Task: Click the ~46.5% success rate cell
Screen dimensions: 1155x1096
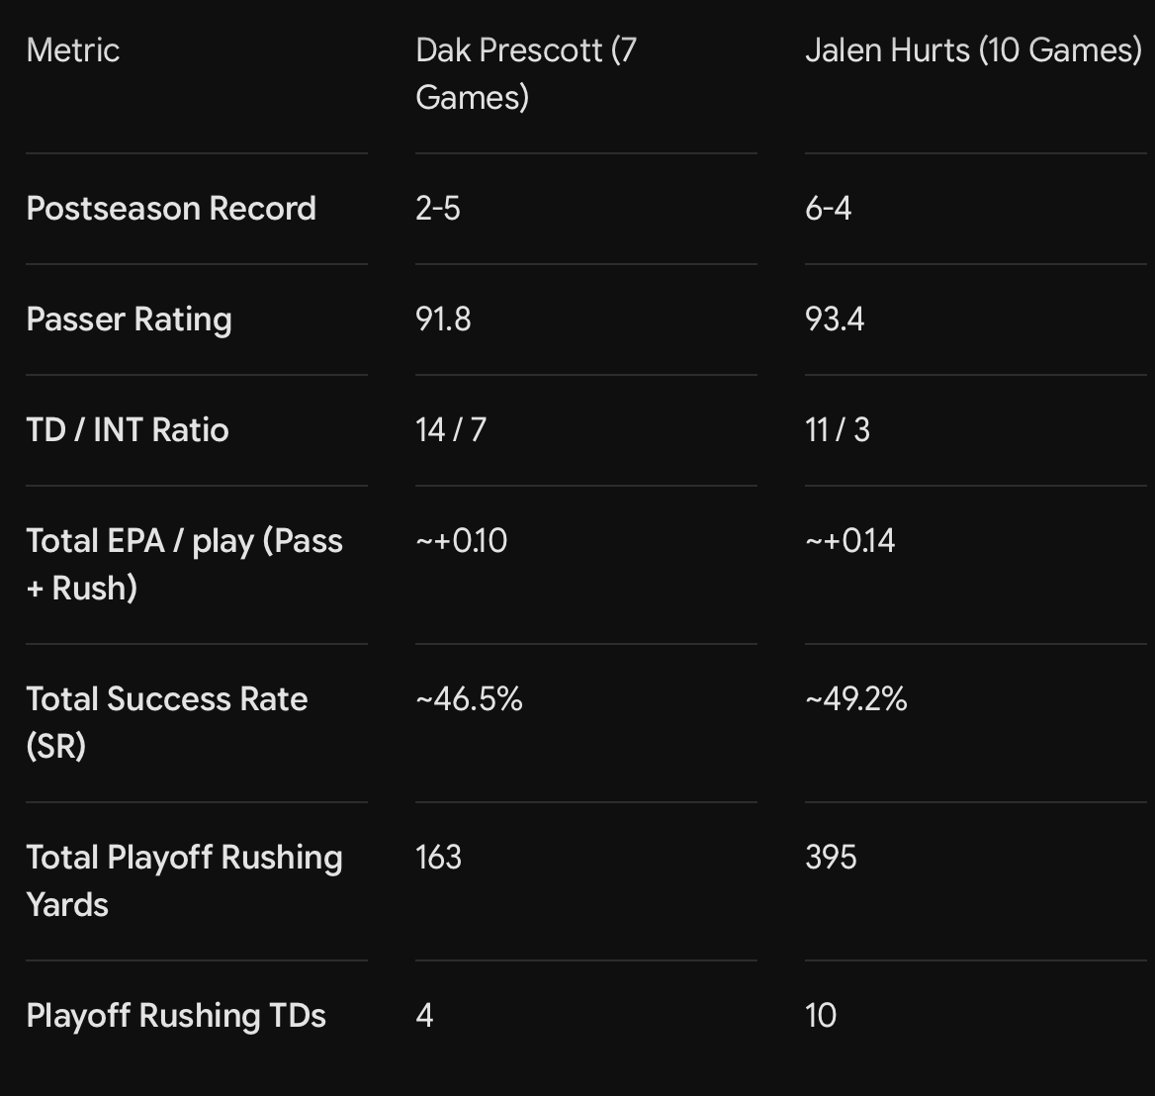Action: (469, 699)
